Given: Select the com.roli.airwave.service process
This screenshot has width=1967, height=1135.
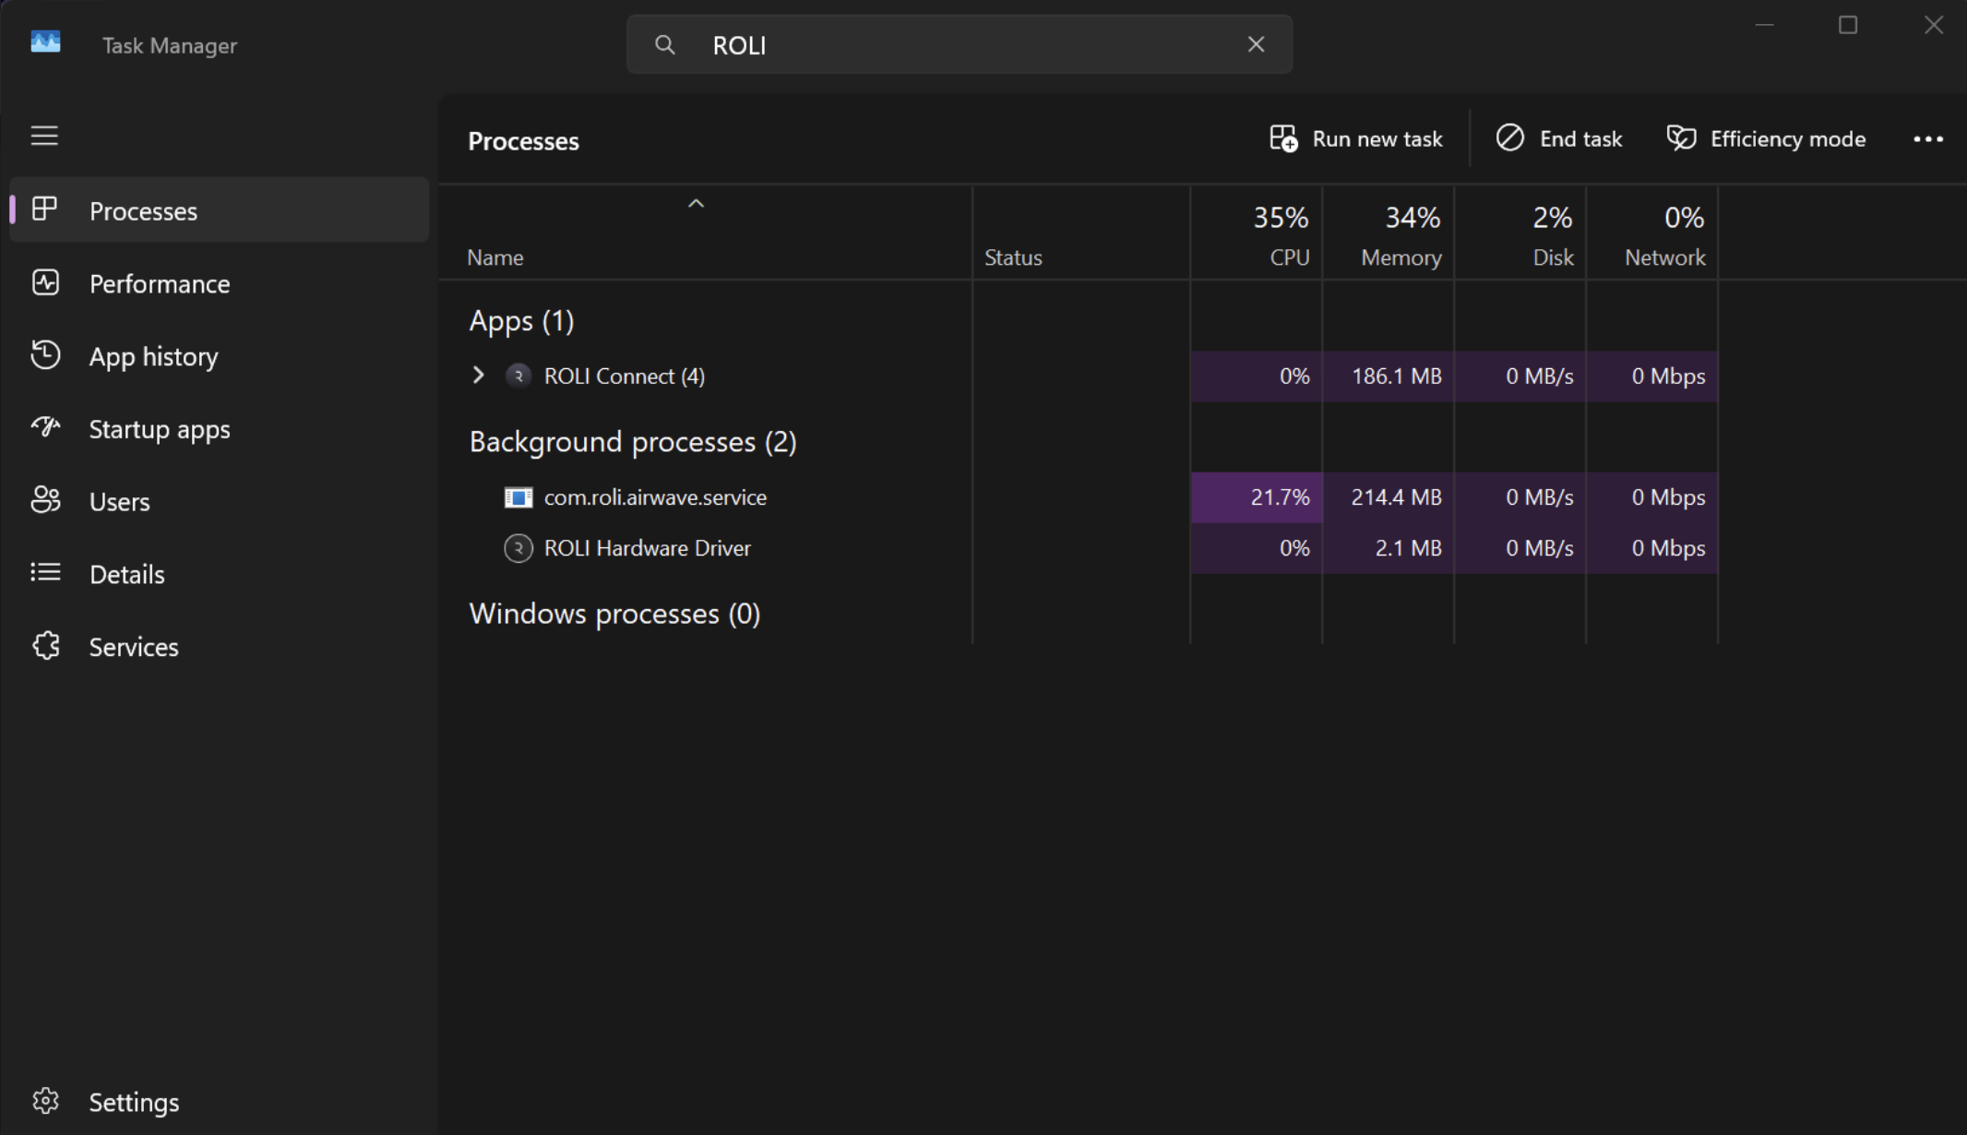Looking at the screenshot, I should (x=655, y=497).
